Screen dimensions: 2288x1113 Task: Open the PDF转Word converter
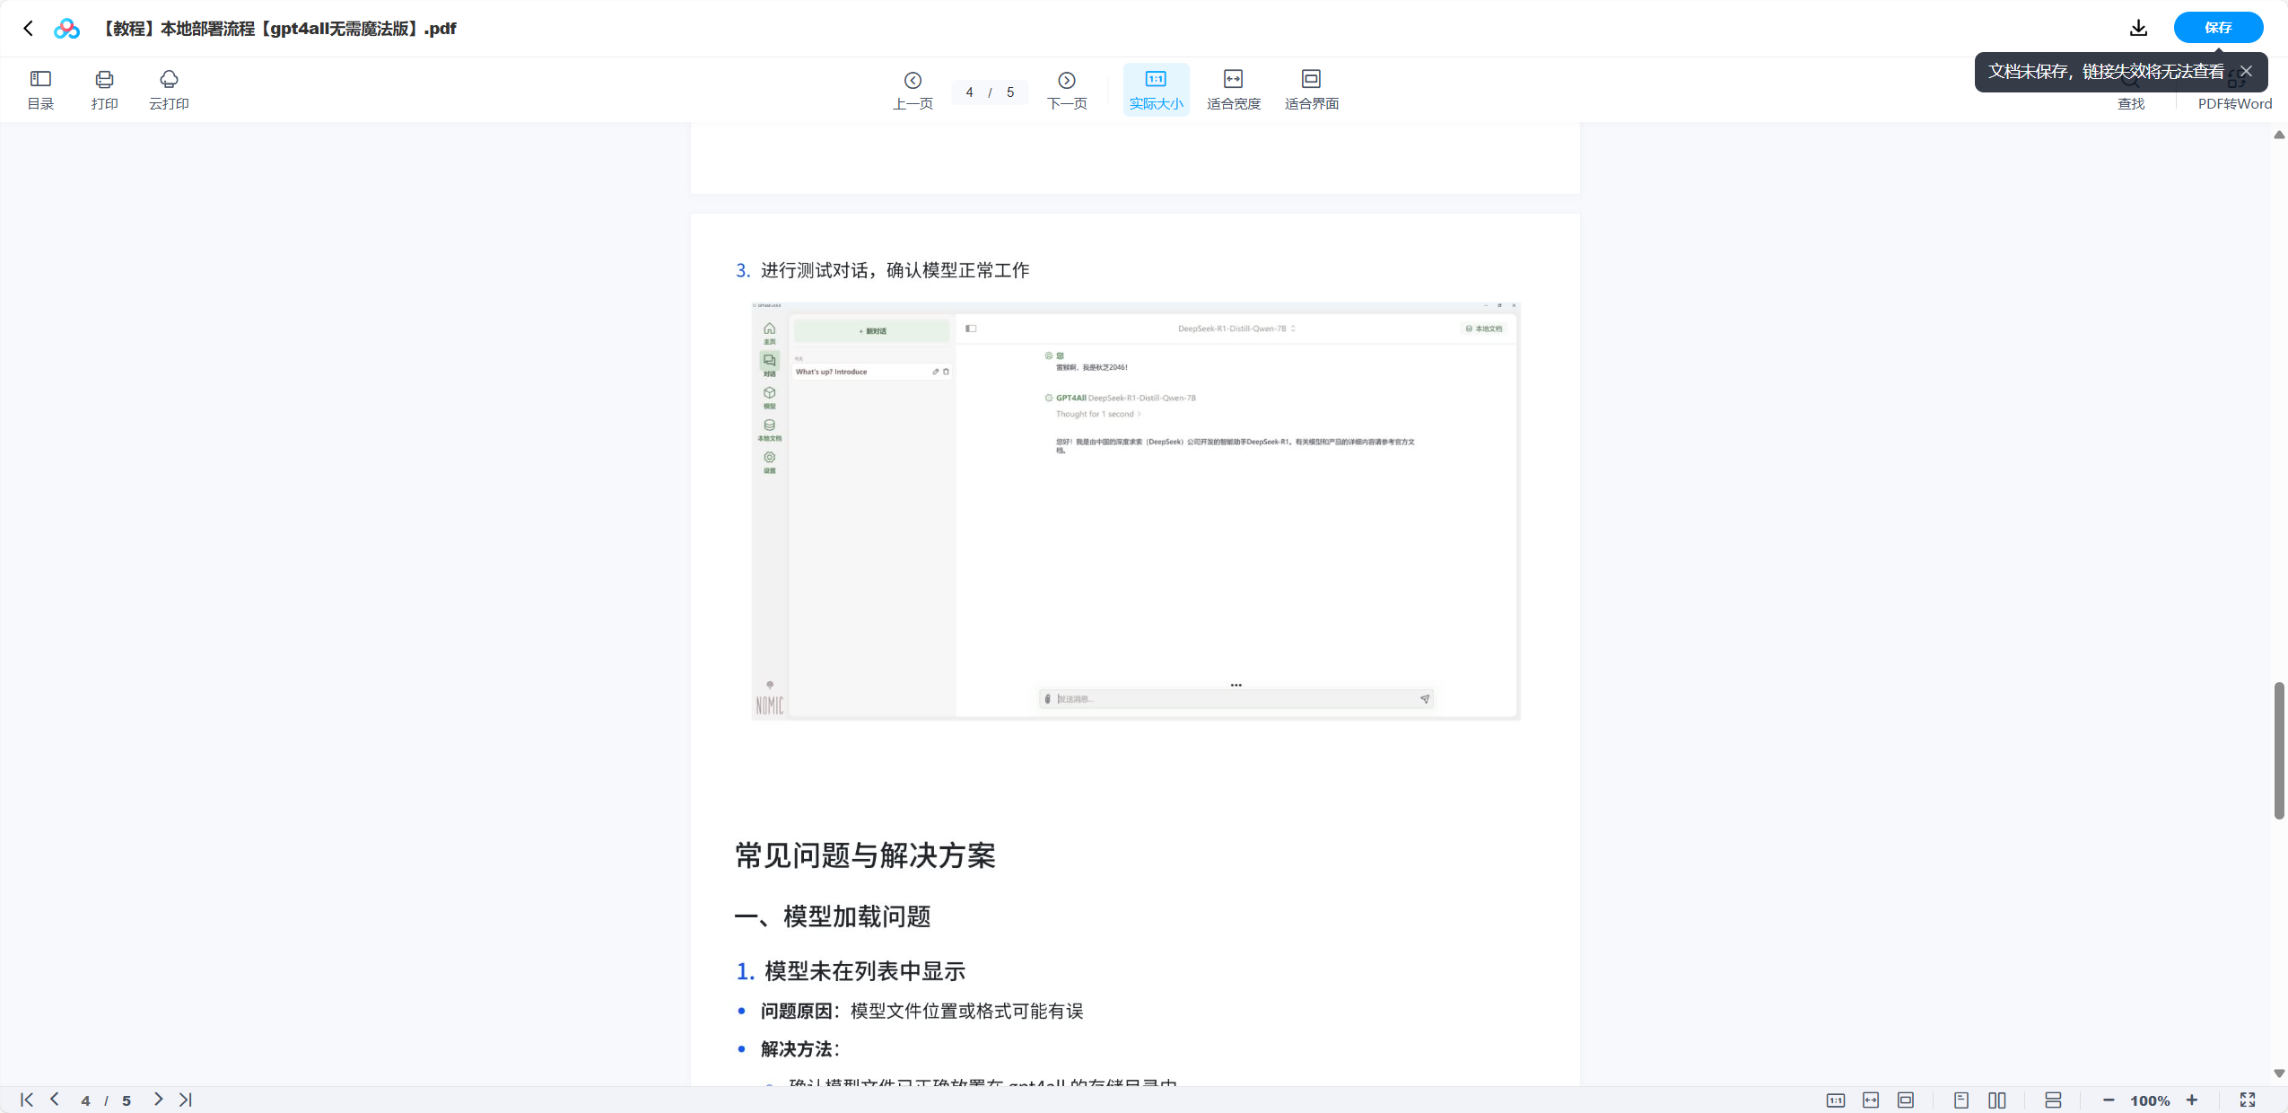[2234, 104]
